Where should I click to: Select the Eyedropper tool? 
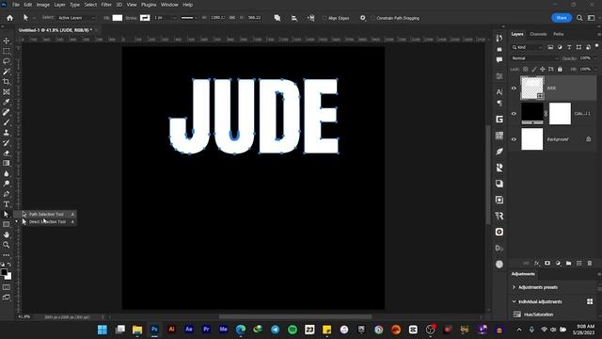point(7,102)
